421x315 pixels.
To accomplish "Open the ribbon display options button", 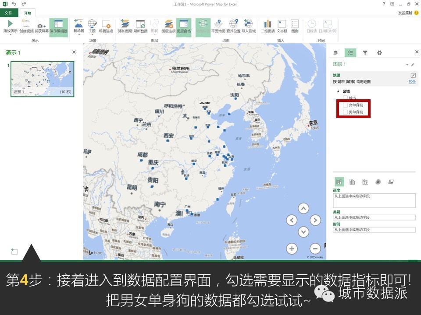I will 392,4.
